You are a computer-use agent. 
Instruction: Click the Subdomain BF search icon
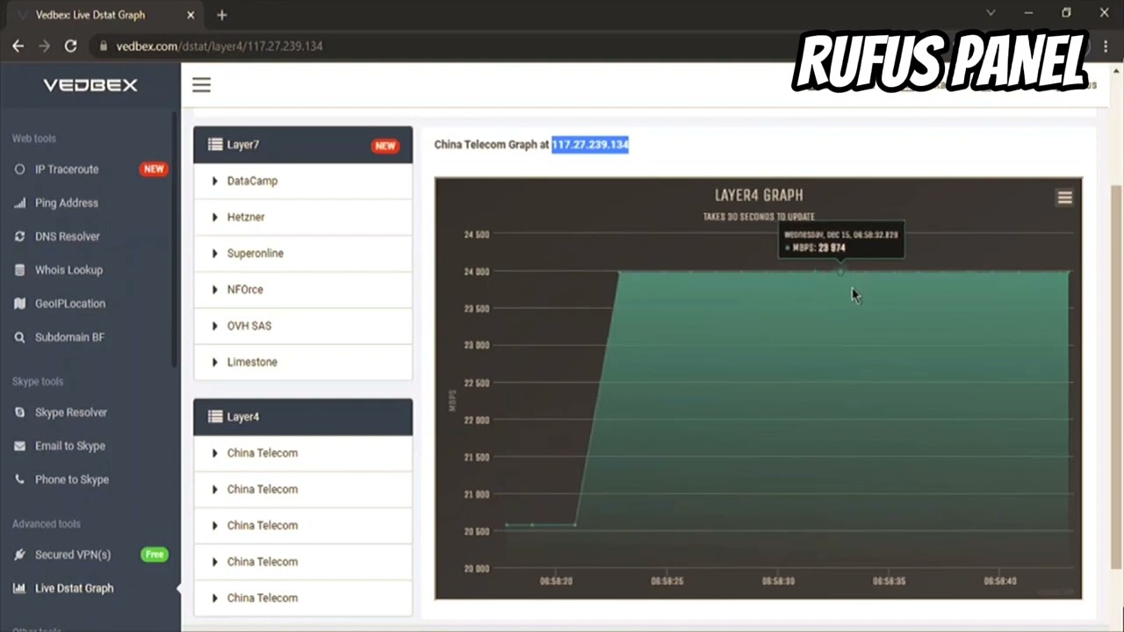click(x=19, y=337)
